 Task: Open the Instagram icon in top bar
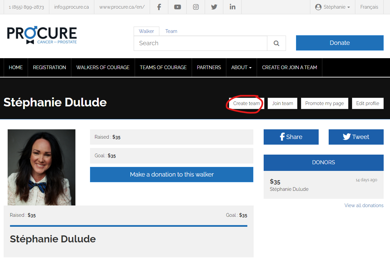[196, 7]
